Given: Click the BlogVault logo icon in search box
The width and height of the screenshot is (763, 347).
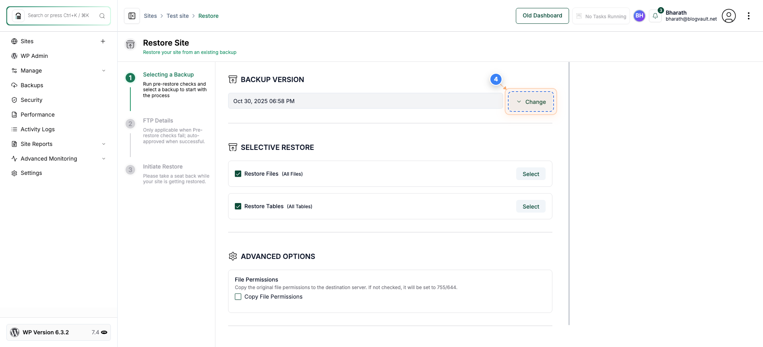Looking at the screenshot, I should point(18,16).
